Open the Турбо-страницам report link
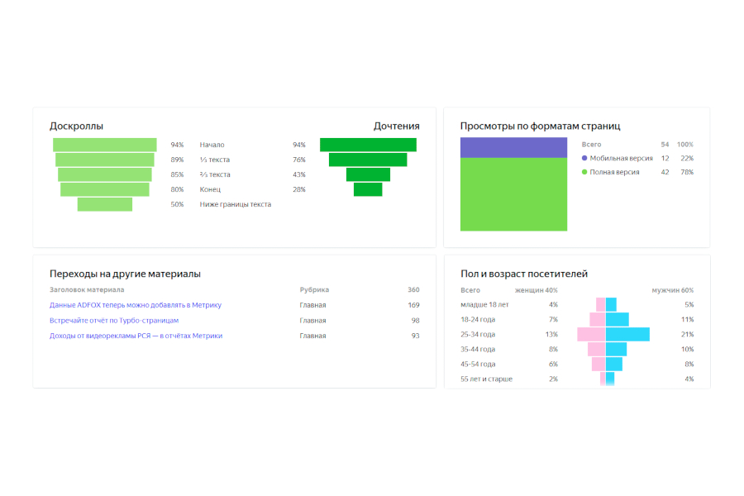The width and height of the screenshot is (744, 496). (114, 321)
